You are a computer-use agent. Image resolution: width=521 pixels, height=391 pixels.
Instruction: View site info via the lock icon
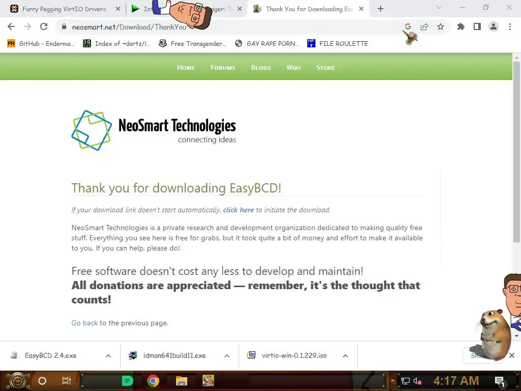[x=64, y=26]
